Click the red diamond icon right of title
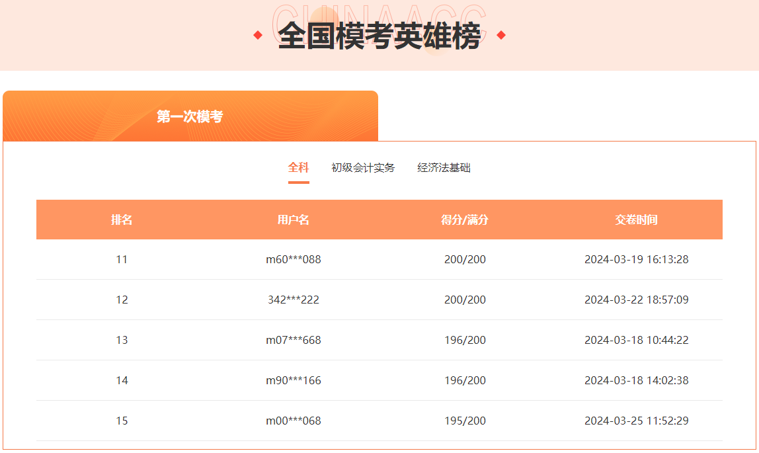Viewport: 759px width, 453px height. tap(502, 35)
